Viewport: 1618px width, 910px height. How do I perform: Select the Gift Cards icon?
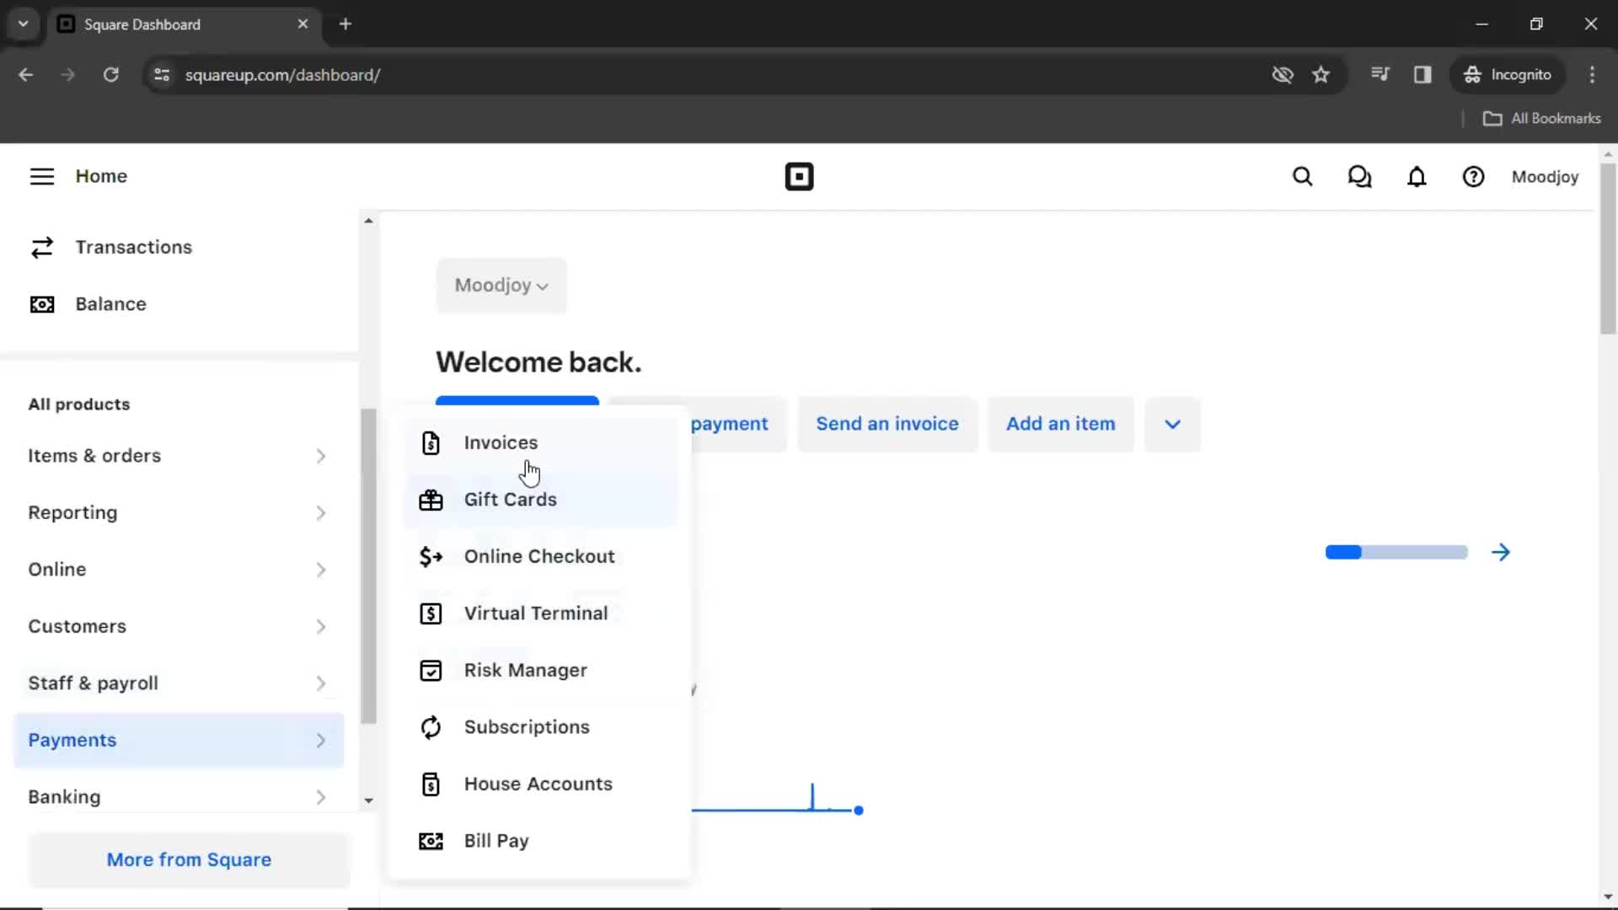[430, 499]
